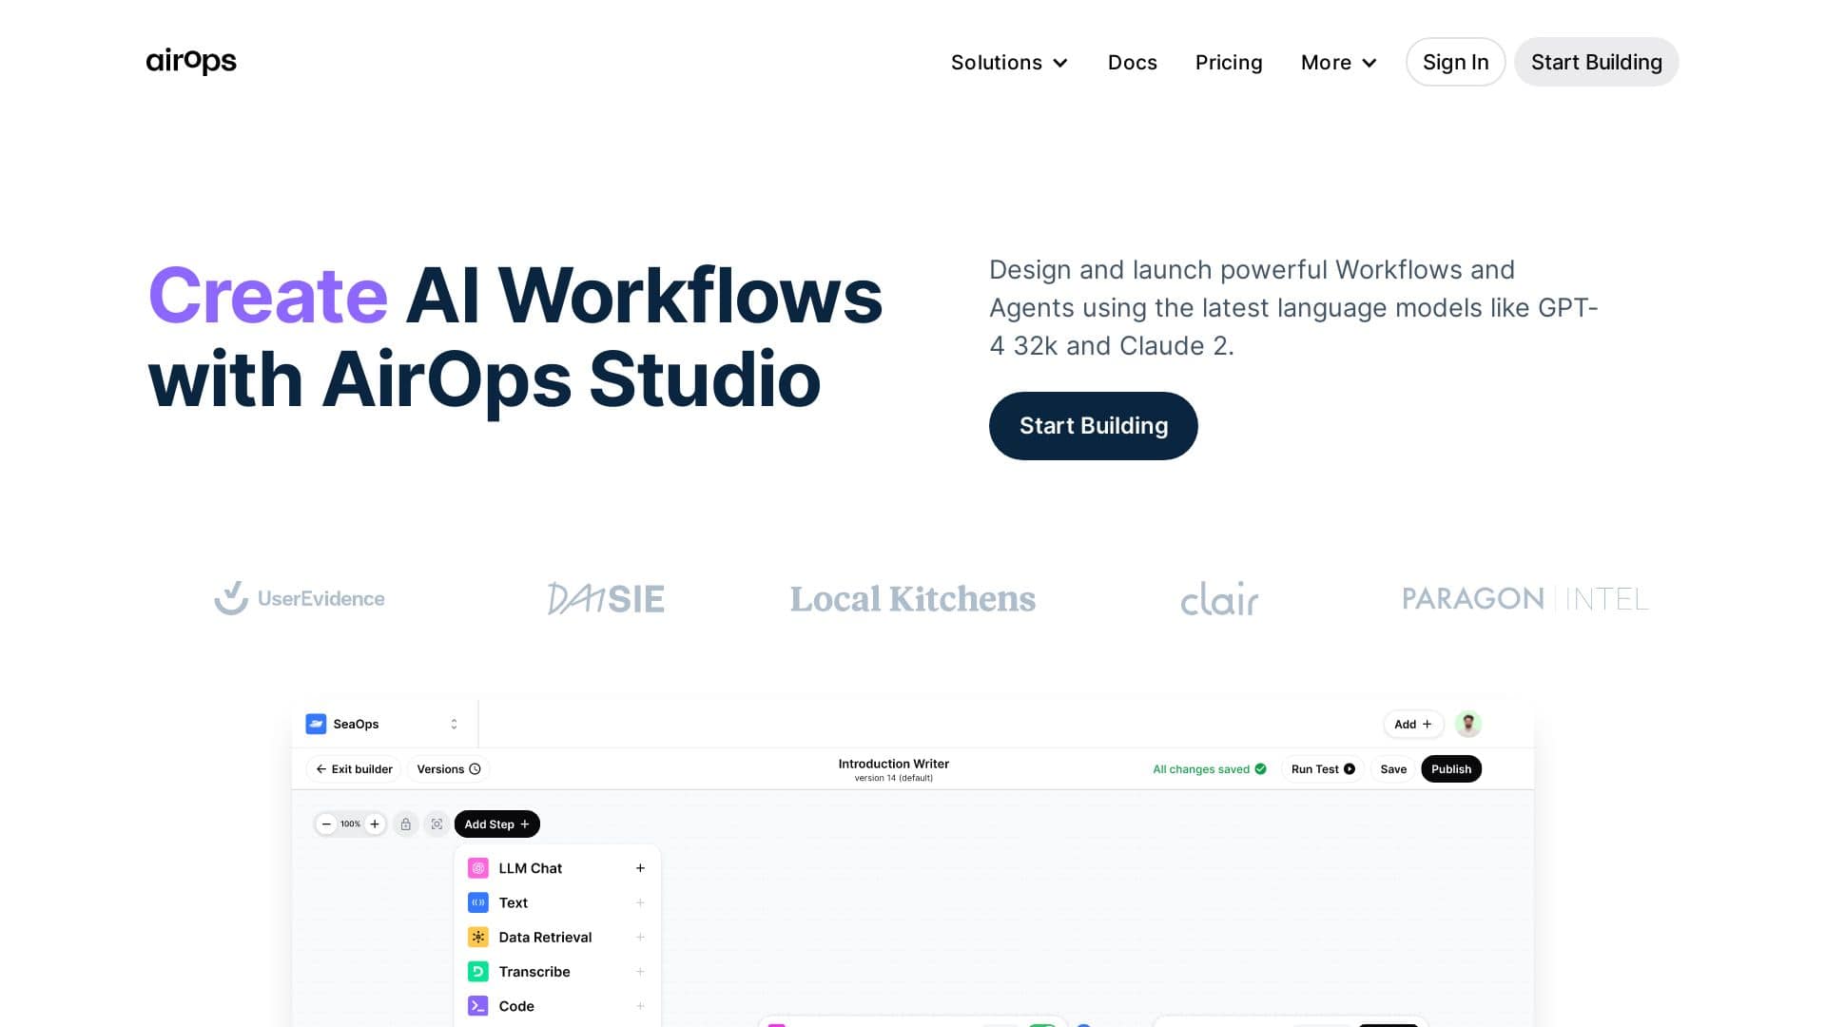Click the airOps logo

(190, 61)
